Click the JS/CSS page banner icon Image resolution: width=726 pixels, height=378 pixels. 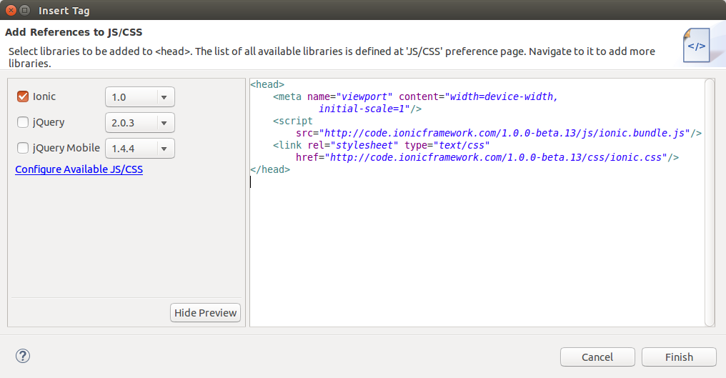click(695, 46)
